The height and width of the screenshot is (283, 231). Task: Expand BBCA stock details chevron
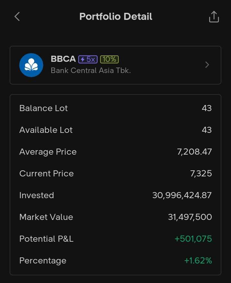[x=207, y=65]
